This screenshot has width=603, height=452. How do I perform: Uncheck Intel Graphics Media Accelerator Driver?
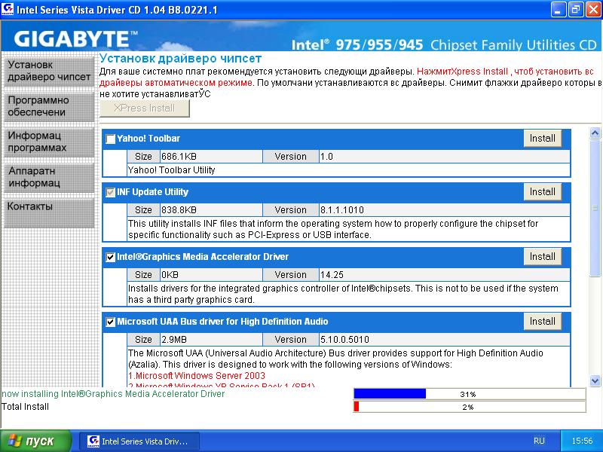tap(110, 257)
